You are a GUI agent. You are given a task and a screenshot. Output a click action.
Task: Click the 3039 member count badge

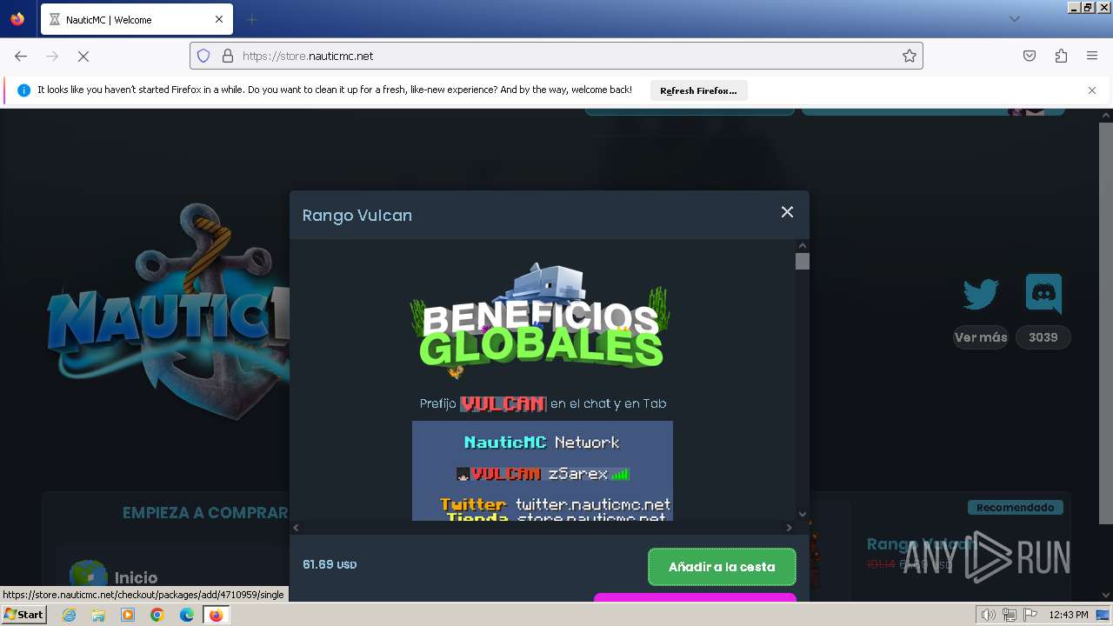coord(1043,337)
